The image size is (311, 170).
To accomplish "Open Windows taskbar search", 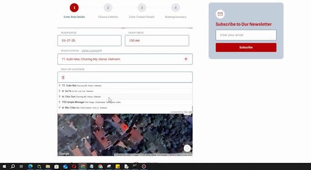I will (13, 166).
